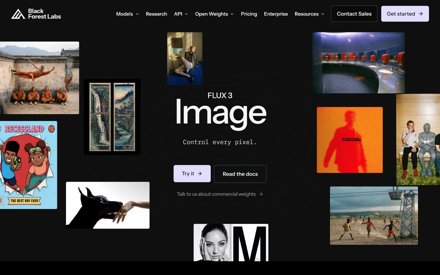
Task: Open the red silhouette orange poster image
Action: point(350,140)
